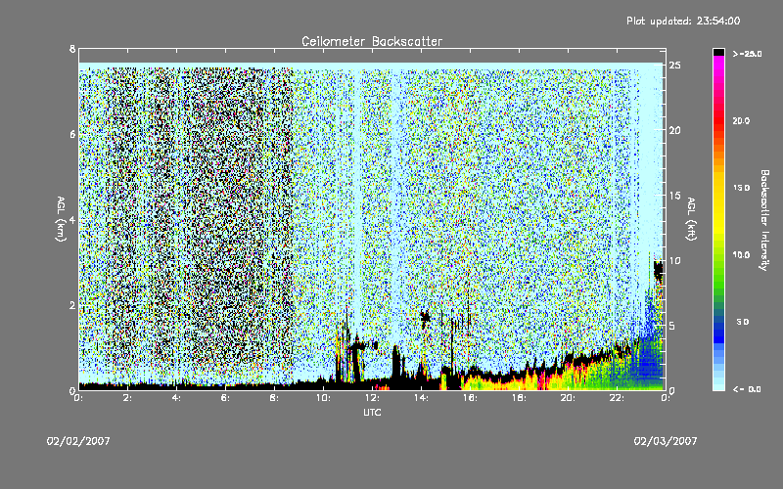Select the Ceilometer Backscatter plot title

(x=372, y=41)
